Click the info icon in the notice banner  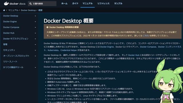coord(47,27)
